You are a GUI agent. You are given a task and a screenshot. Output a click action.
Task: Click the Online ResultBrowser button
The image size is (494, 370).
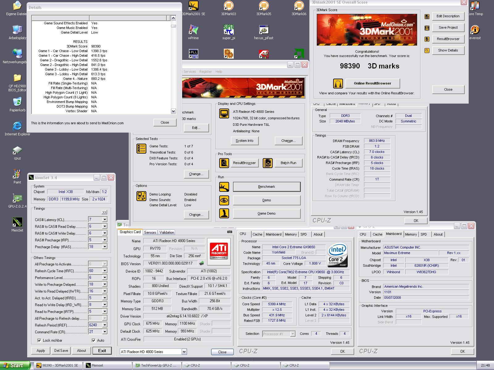pyautogui.click(x=372, y=83)
